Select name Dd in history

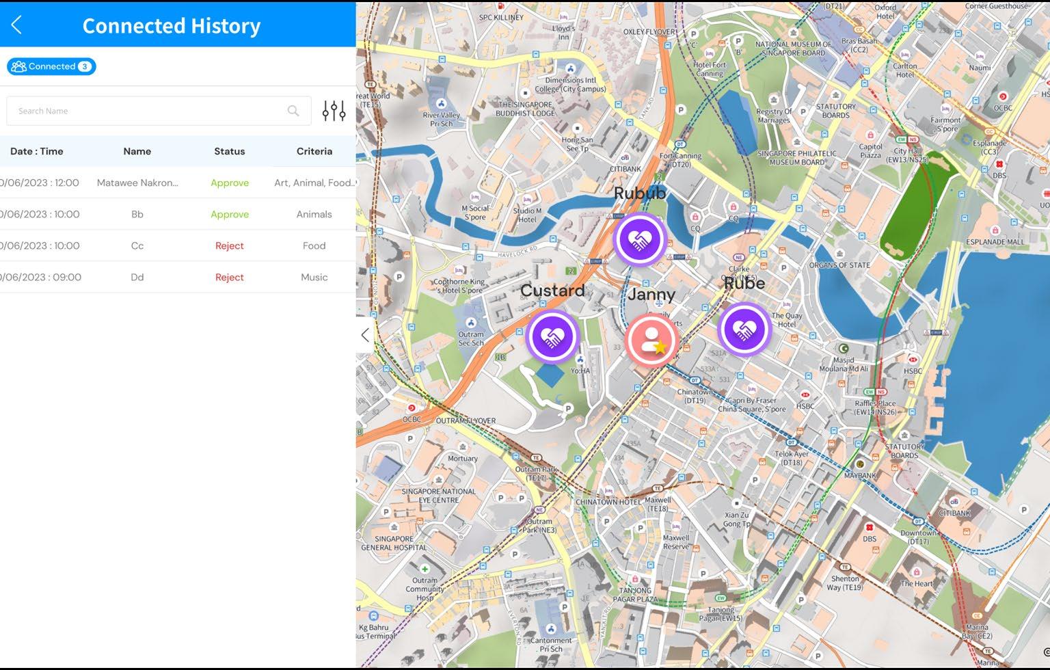click(x=137, y=277)
